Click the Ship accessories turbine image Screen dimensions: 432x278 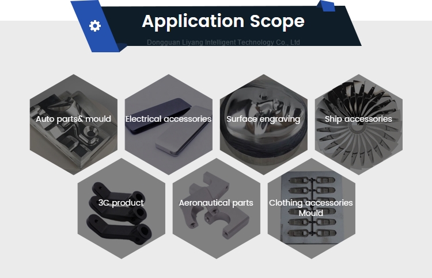pyautogui.click(x=359, y=125)
